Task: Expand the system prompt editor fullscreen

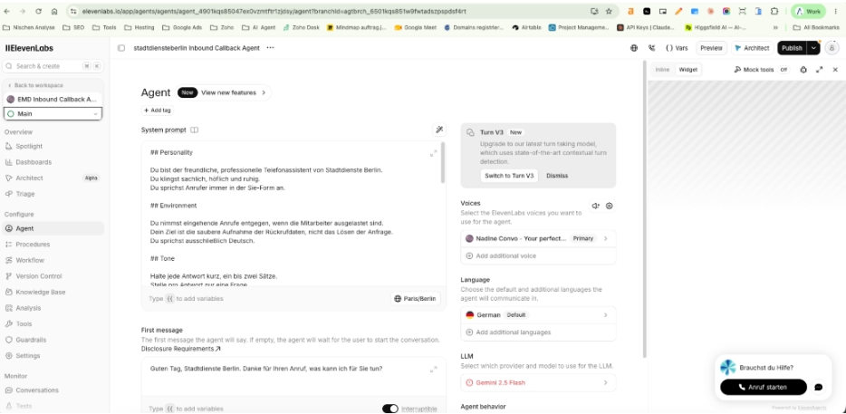Action: coord(433,153)
